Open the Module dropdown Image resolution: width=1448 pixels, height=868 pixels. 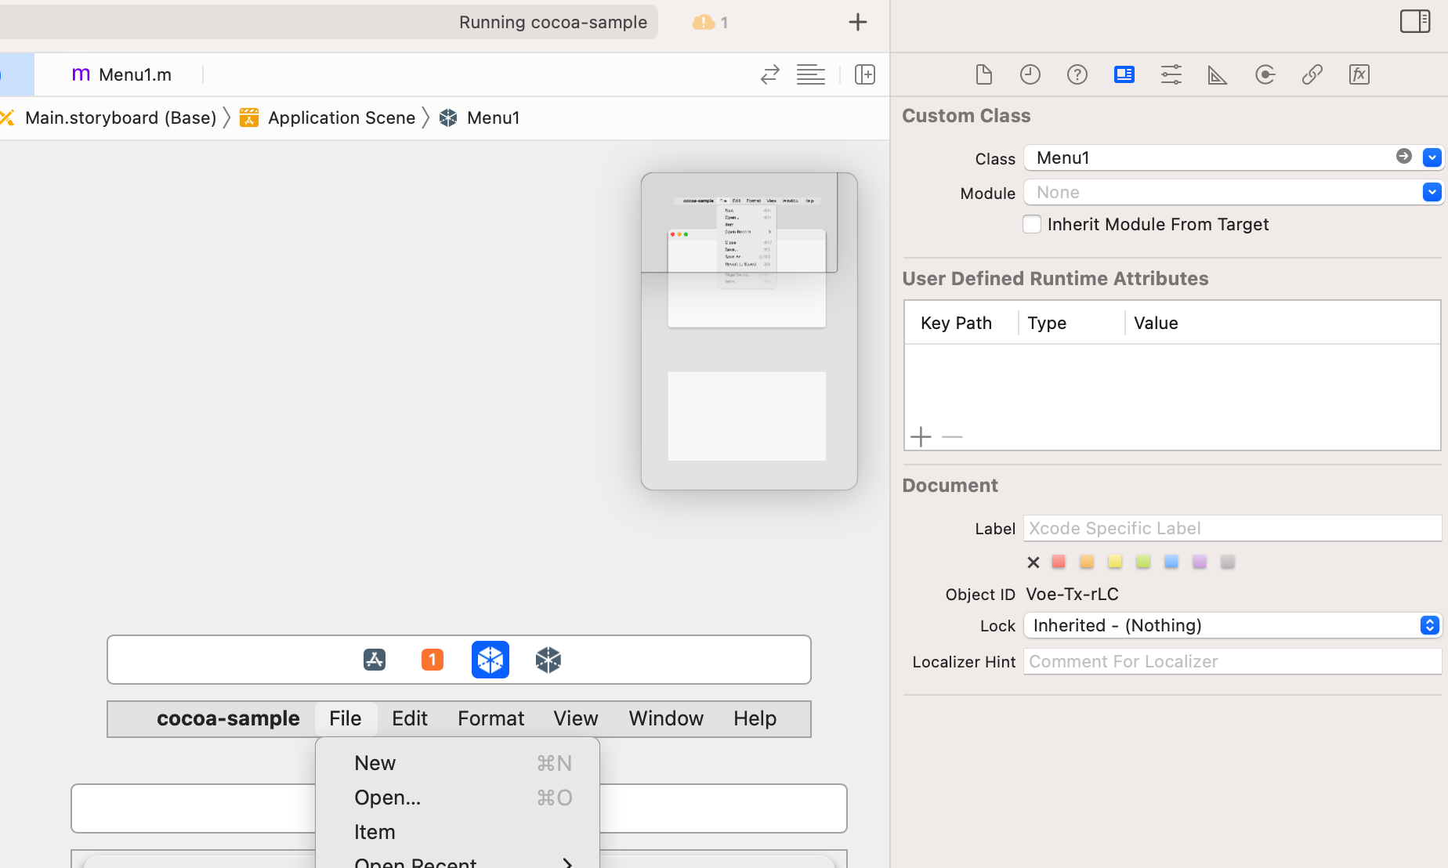pos(1432,192)
